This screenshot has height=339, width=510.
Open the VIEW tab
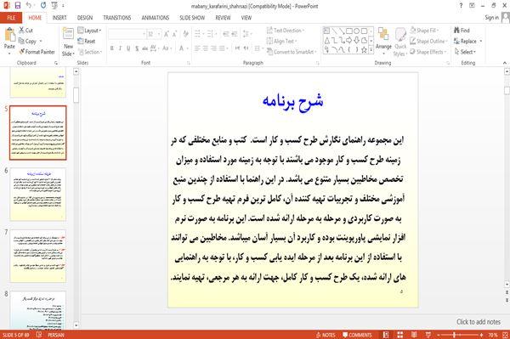(x=246, y=18)
